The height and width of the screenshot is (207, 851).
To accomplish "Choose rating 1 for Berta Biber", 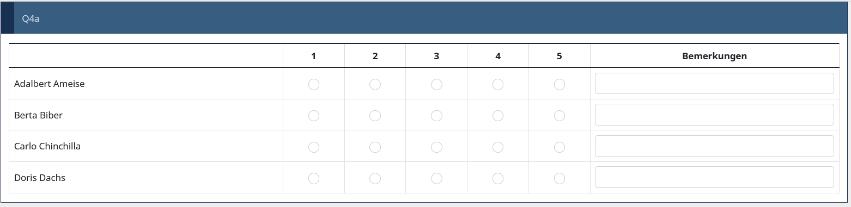I will tap(314, 116).
